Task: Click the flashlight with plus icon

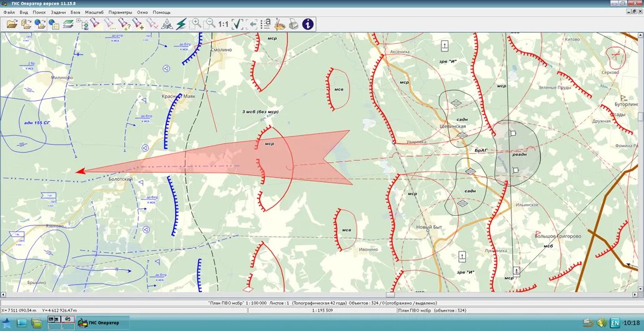Action: (138, 23)
